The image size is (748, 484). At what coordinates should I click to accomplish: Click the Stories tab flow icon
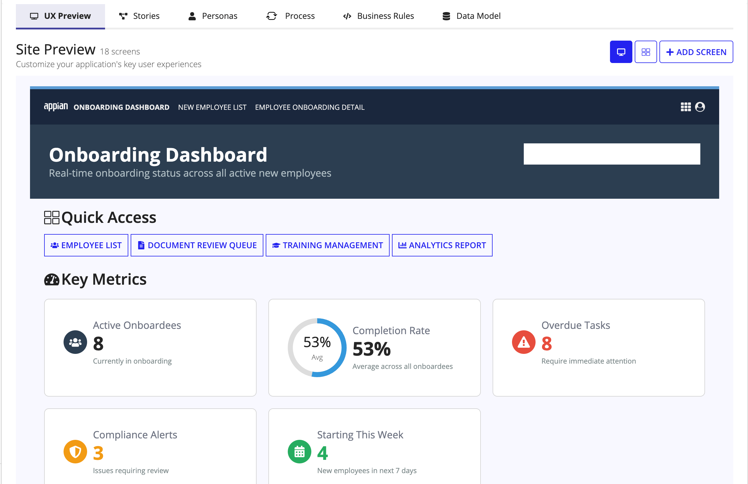[x=123, y=16]
